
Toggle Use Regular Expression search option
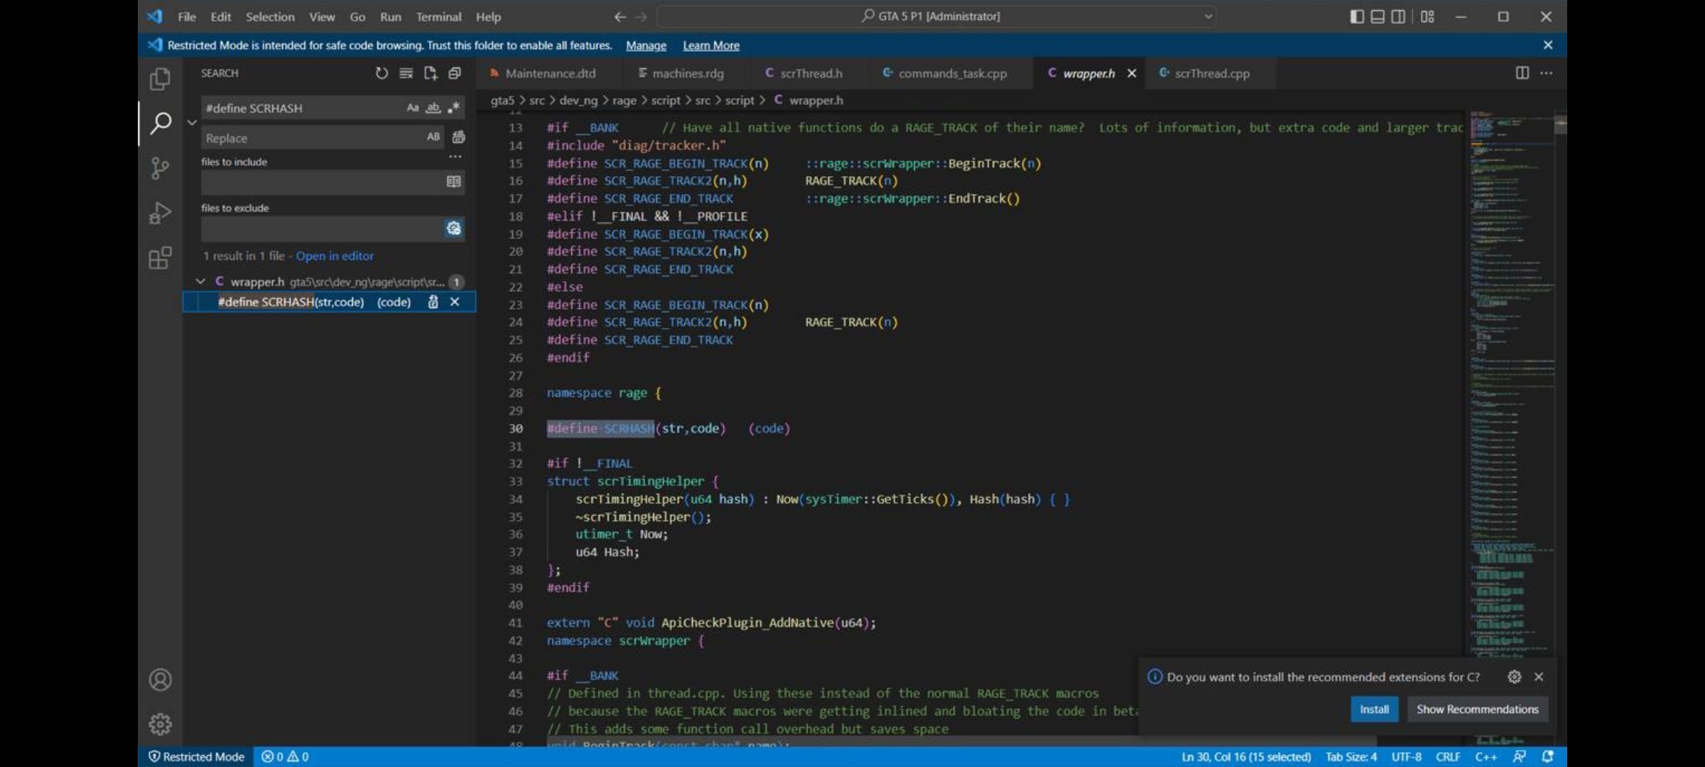click(x=453, y=108)
